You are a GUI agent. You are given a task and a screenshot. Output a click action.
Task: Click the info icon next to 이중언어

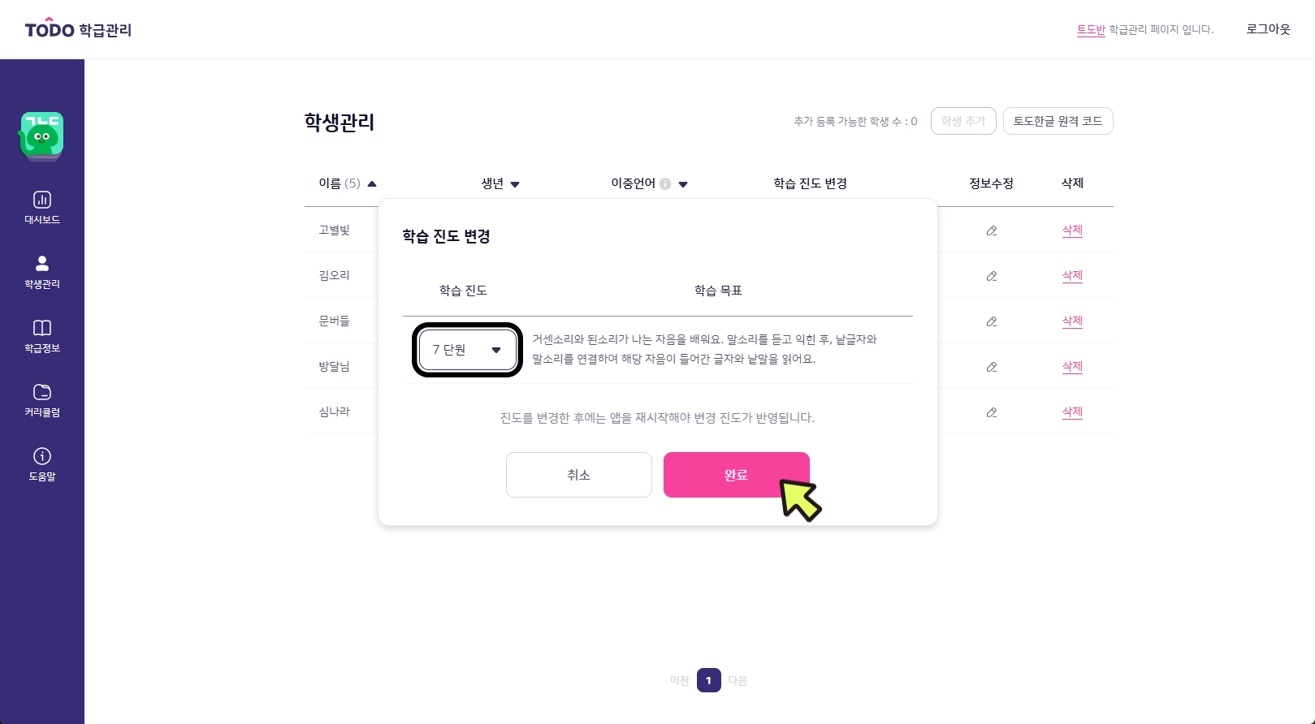[x=665, y=184]
